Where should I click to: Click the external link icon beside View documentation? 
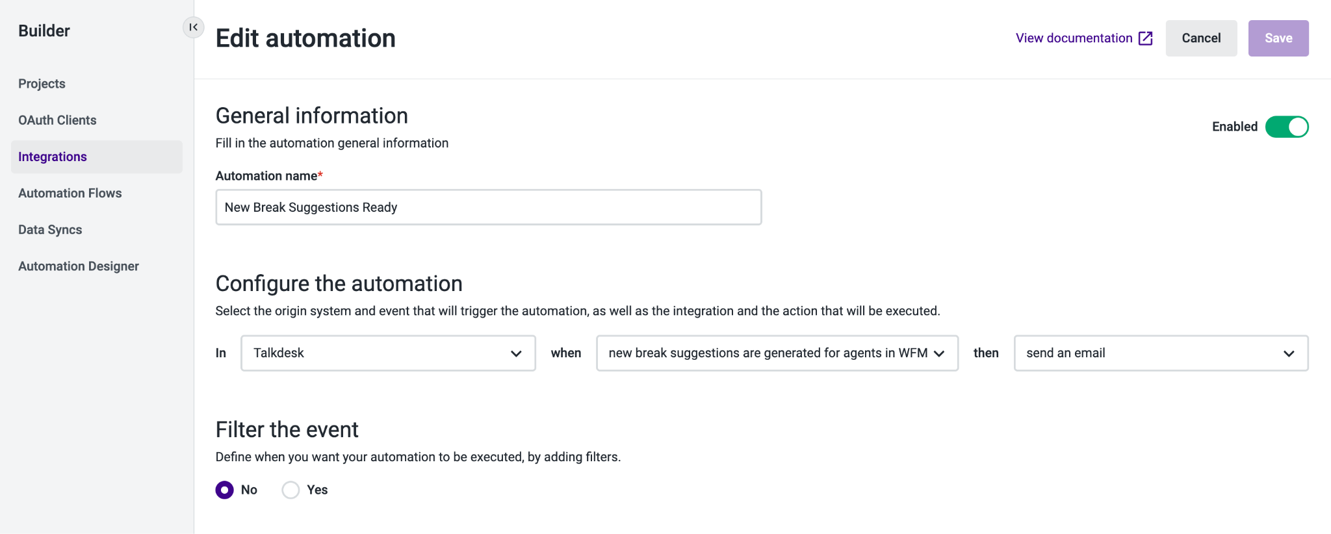[x=1146, y=38]
